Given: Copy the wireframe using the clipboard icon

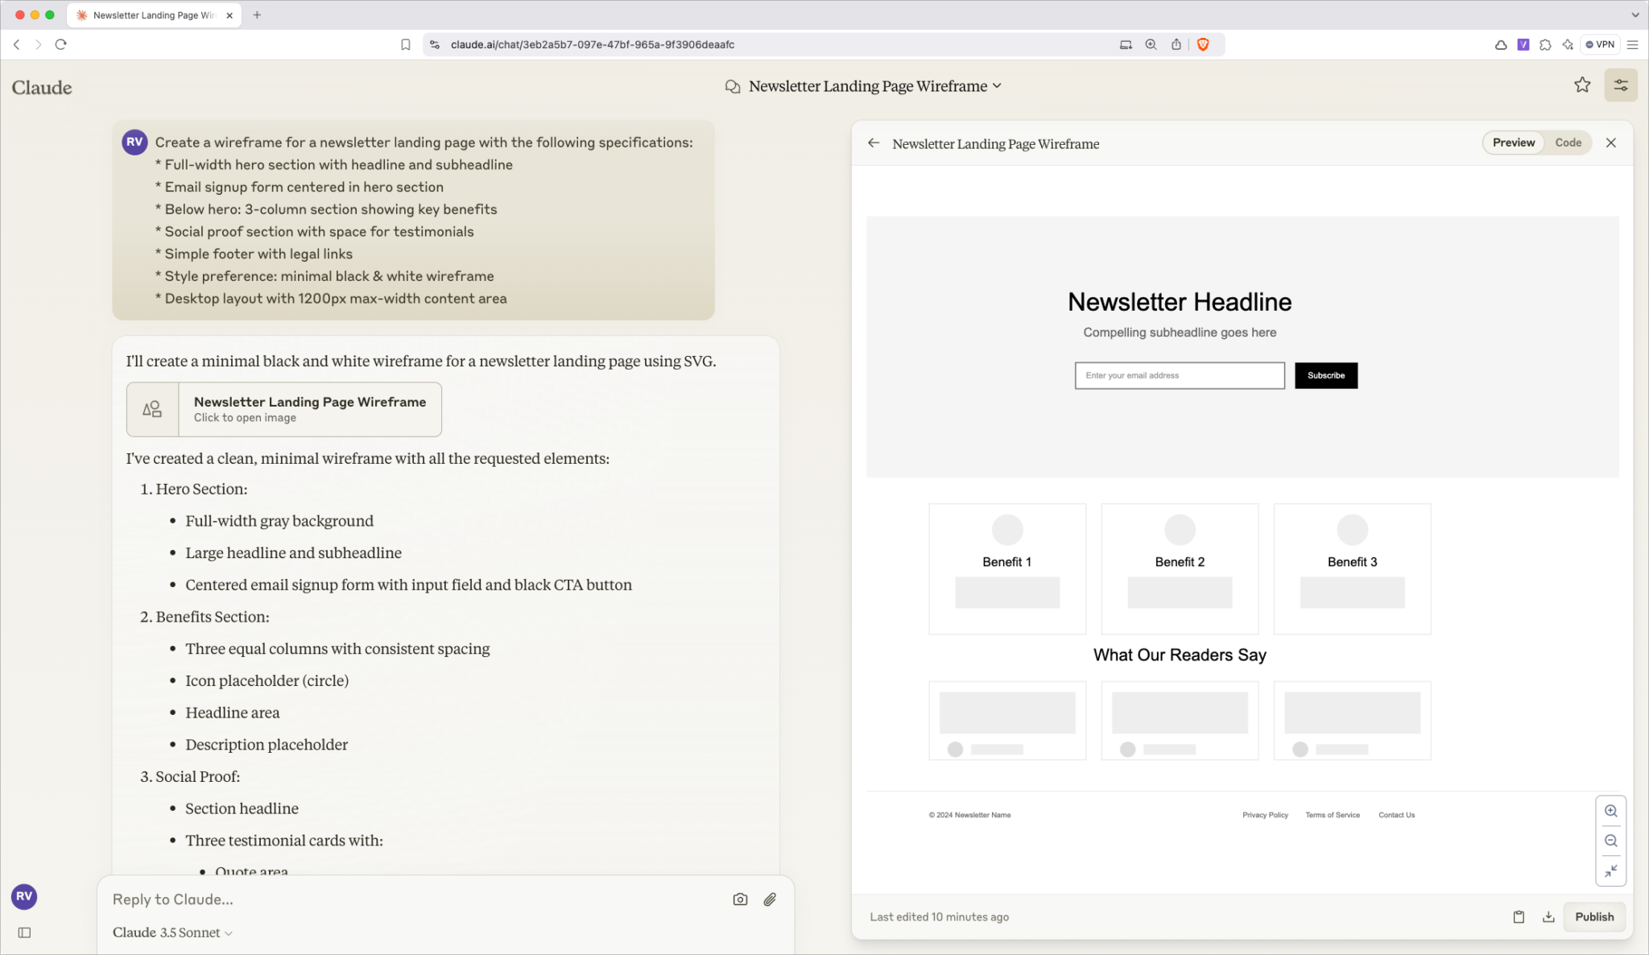Looking at the screenshot, I should point(1518,916).
